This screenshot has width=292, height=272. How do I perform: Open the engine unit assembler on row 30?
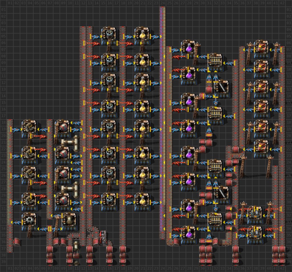(29, 202)
